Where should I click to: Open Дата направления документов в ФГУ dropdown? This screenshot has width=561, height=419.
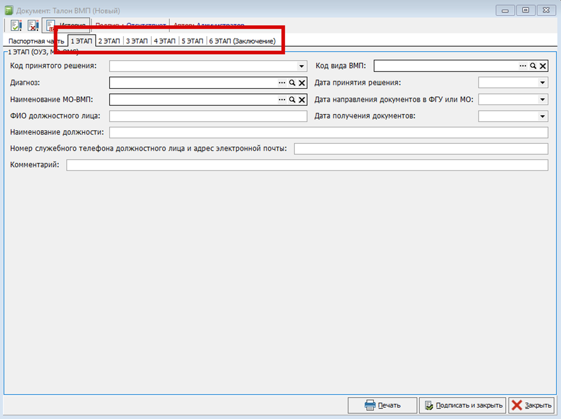(x=542, y=100)
